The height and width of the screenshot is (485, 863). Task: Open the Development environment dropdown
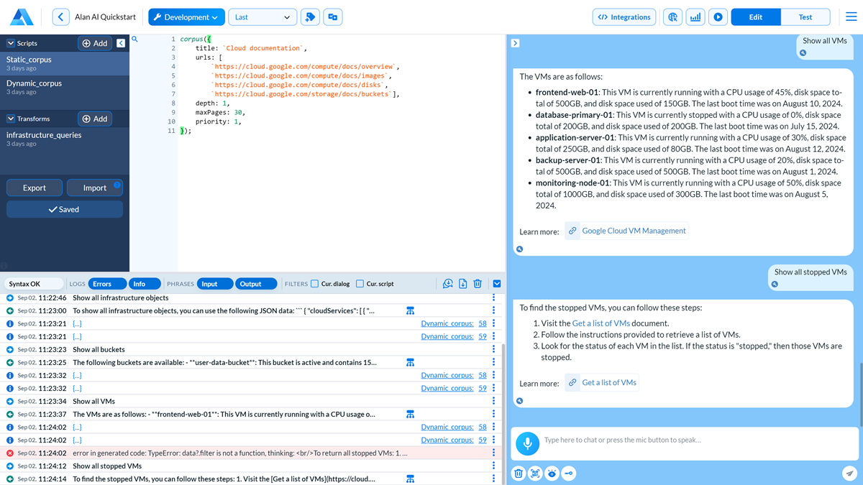[186, 17]
